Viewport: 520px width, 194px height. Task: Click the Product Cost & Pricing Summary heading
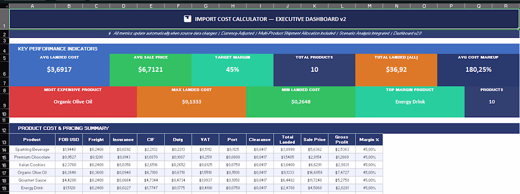pyautogui.click(x=63, y=128)
